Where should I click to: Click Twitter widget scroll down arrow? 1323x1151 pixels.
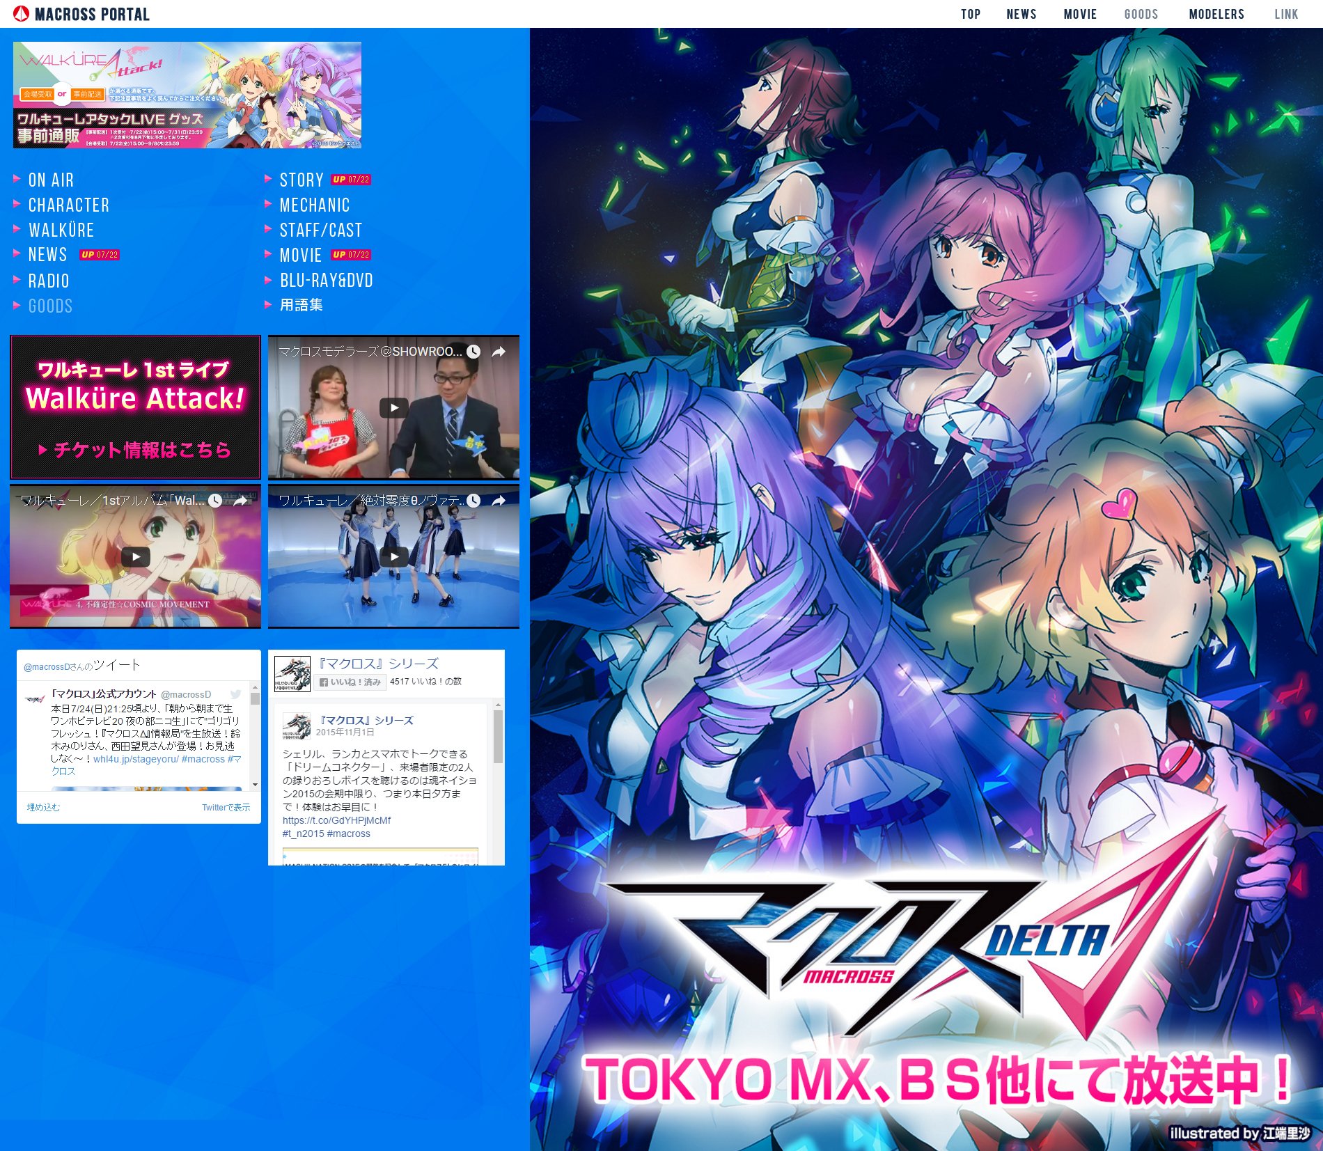[256, 785]
